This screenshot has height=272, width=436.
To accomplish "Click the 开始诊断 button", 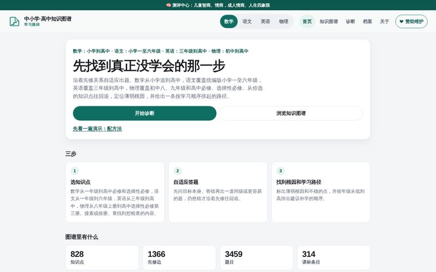I will point(145,113).
